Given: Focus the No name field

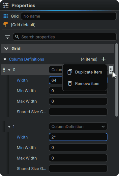Looking at the screenshot, I should [69, 16].
